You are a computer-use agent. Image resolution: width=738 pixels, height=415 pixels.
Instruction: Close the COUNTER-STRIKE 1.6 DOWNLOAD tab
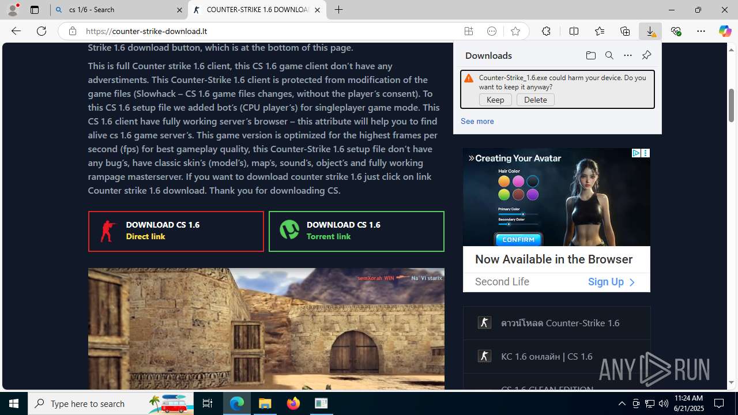click(317, 10)
